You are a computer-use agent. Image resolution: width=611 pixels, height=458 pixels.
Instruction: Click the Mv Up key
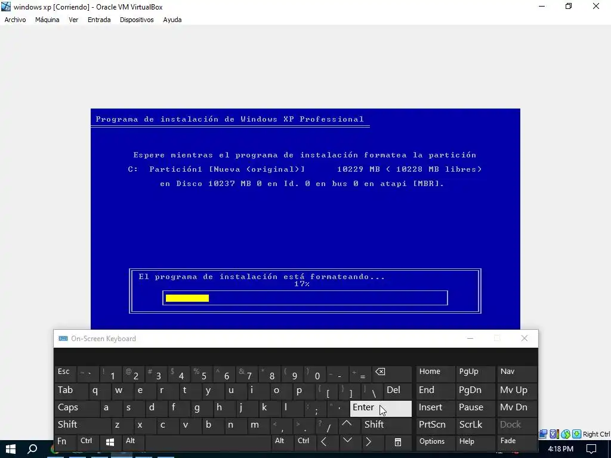516,391
